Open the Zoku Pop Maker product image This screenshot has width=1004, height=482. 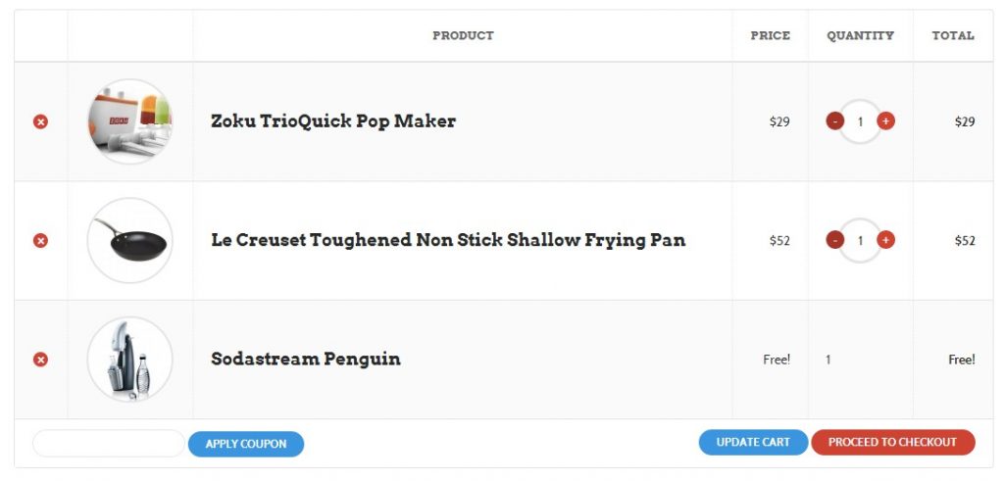[129, 121]
